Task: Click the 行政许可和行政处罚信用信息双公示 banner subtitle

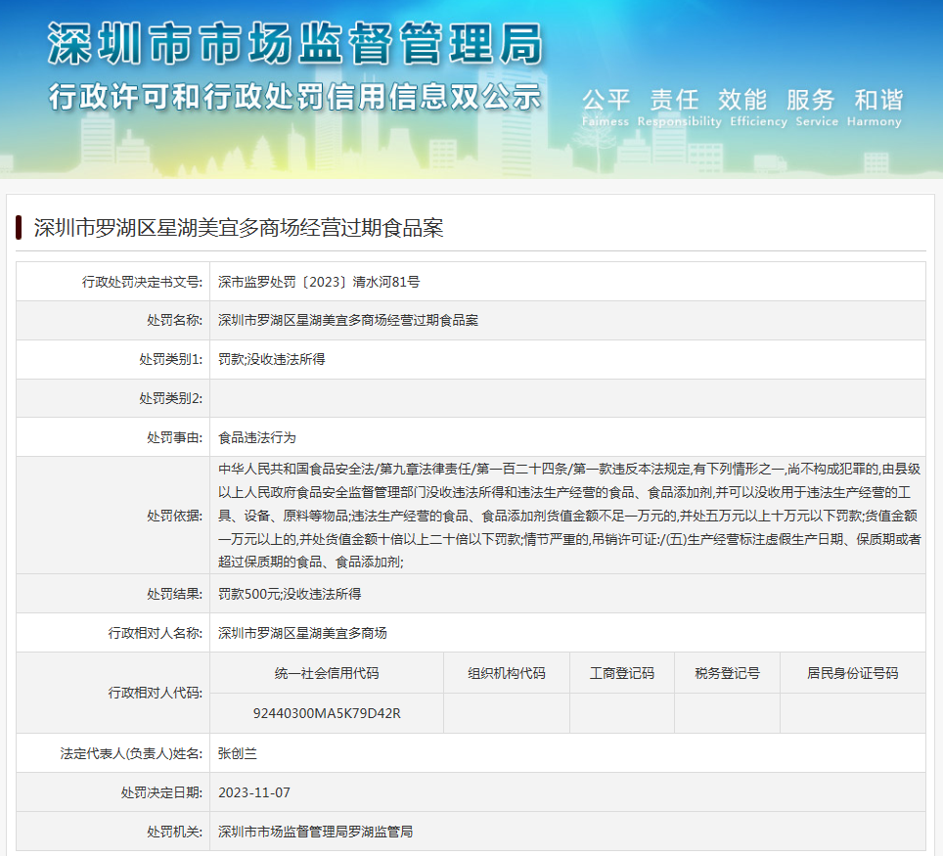Action: (x=293, y=97)
